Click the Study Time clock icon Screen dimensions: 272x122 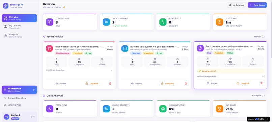coord(220,22)
